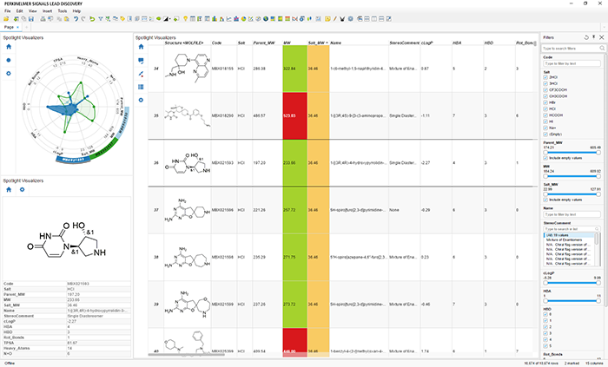Click grid table icon beside data table
608x367 pixels.
pyautogui.click(x=141, y=87)
